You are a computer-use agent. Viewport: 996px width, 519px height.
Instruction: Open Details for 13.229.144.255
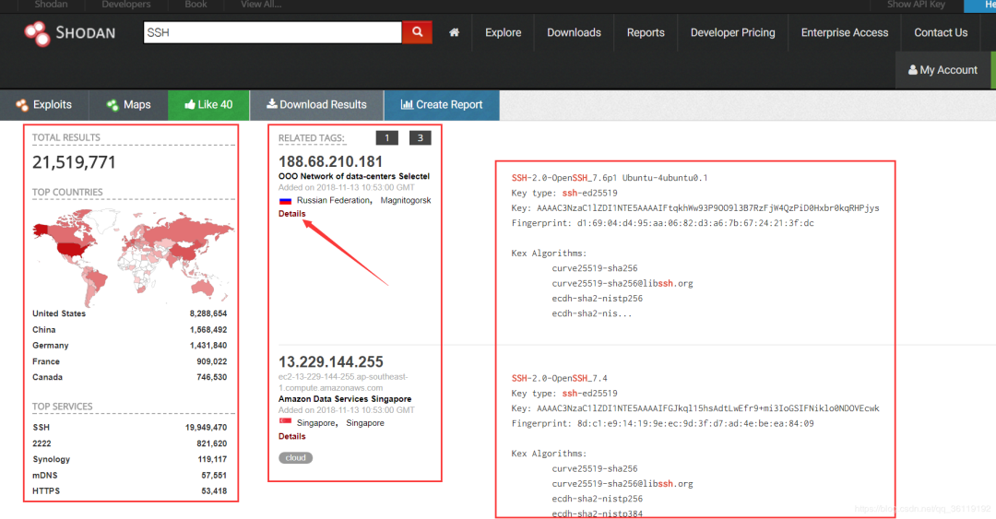tap(291, 436)
